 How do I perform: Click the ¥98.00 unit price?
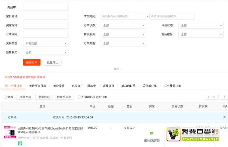pos(92,128)
